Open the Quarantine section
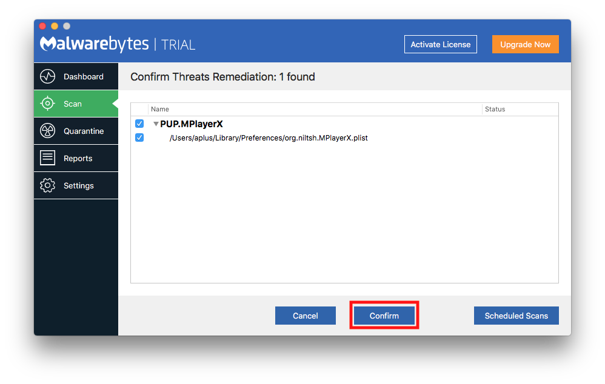605x384 pixels. click(x=76, y=131)
